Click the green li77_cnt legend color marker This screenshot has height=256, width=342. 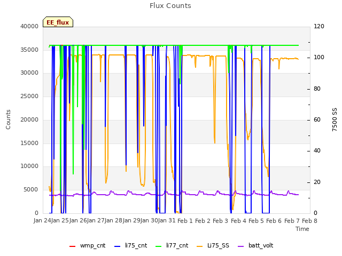click(x=159, y=246)
